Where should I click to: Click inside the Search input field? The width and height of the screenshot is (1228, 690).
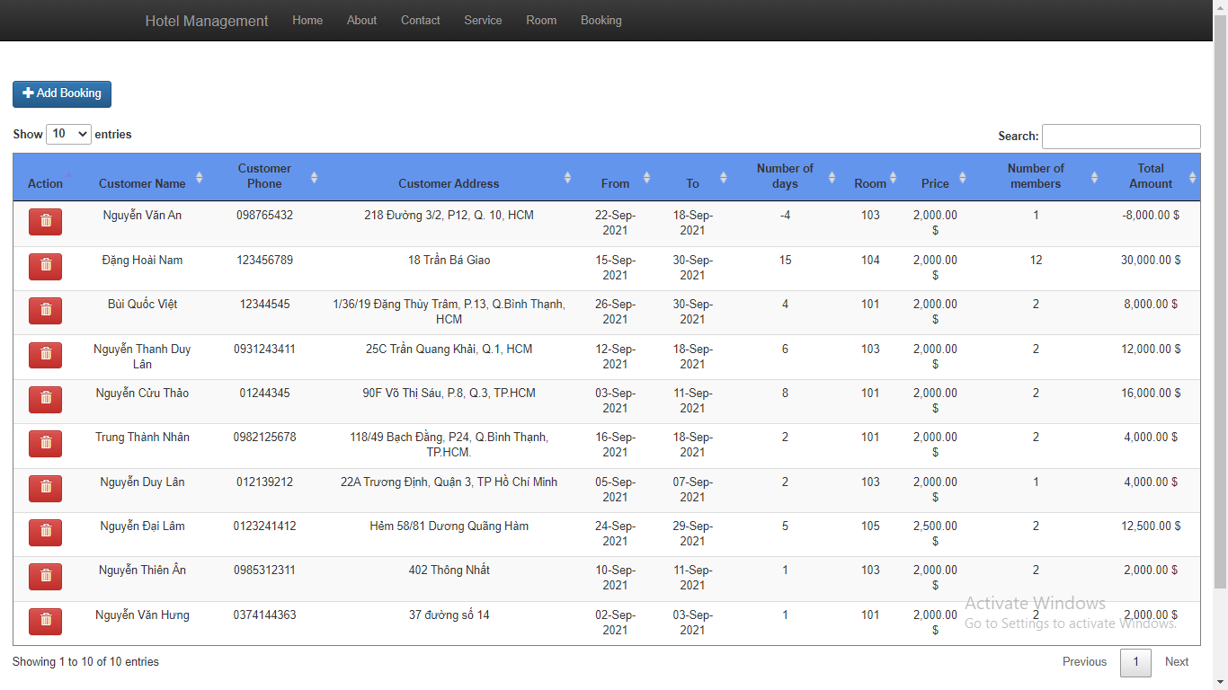pos(1121,136)
